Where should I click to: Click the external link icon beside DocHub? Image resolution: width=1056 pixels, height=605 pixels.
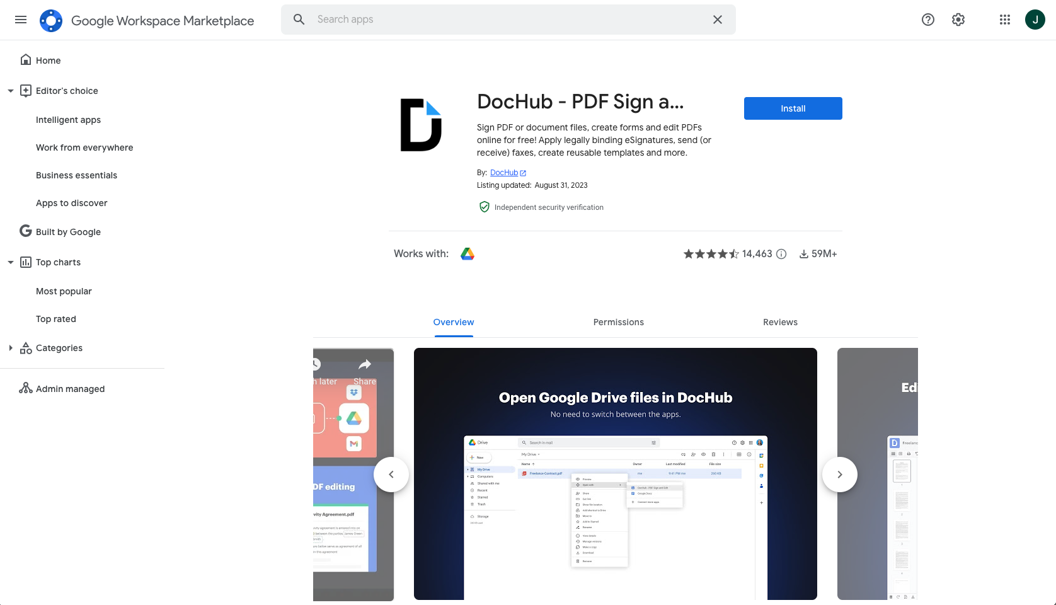pyautogui.click(x=523, y=173)
